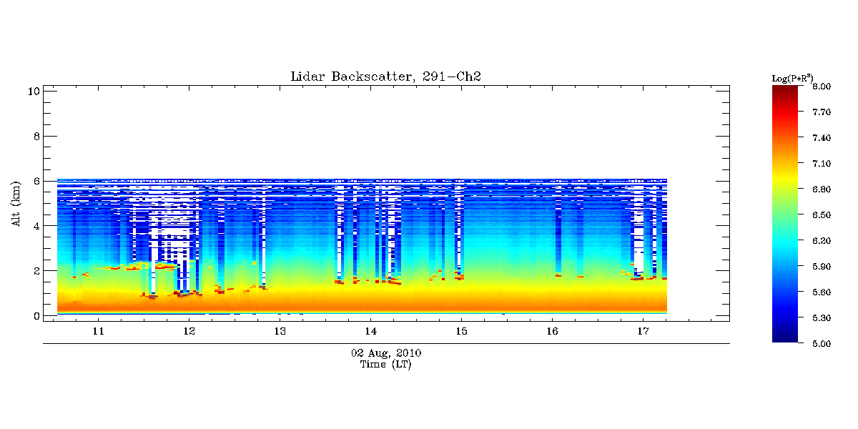The height and width of the screenshot is (429, 858).
Task: Click x-axis time tick label 17
Action: [x=643, y=331]
